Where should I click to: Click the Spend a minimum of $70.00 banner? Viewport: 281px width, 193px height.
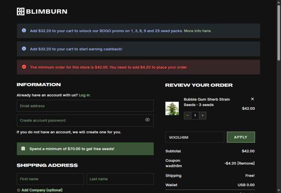[x=85, y=149]
